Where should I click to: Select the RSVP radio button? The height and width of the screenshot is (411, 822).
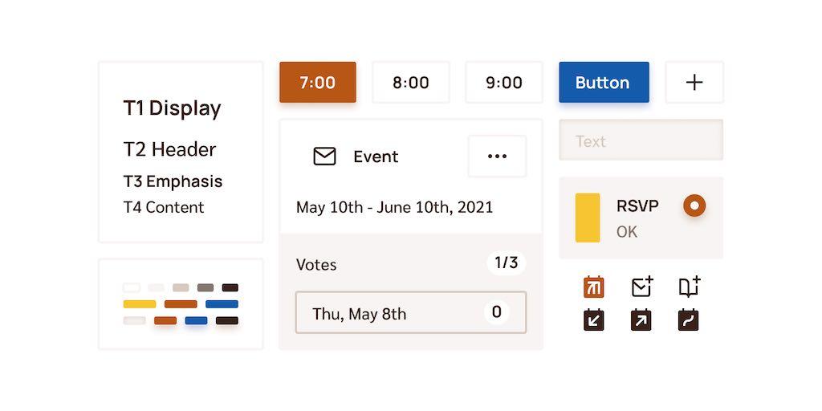(694, 205)
